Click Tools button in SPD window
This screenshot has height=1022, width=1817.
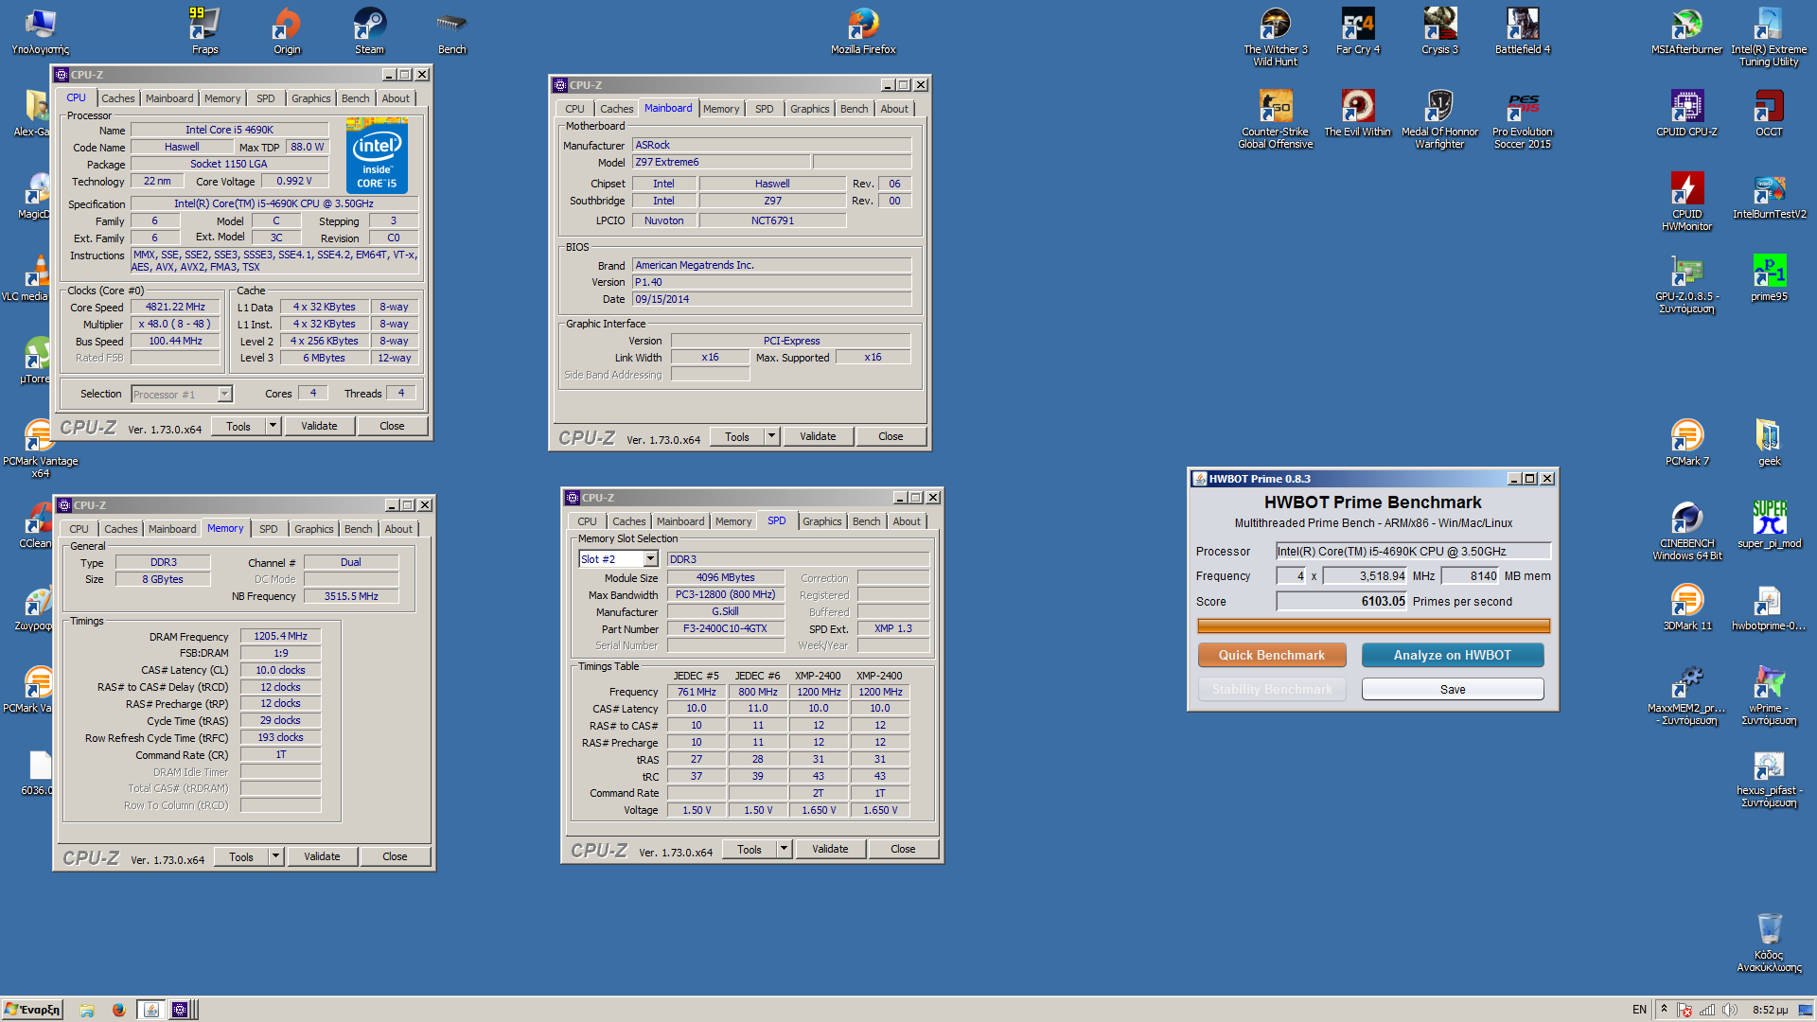[x=750, y=849]
